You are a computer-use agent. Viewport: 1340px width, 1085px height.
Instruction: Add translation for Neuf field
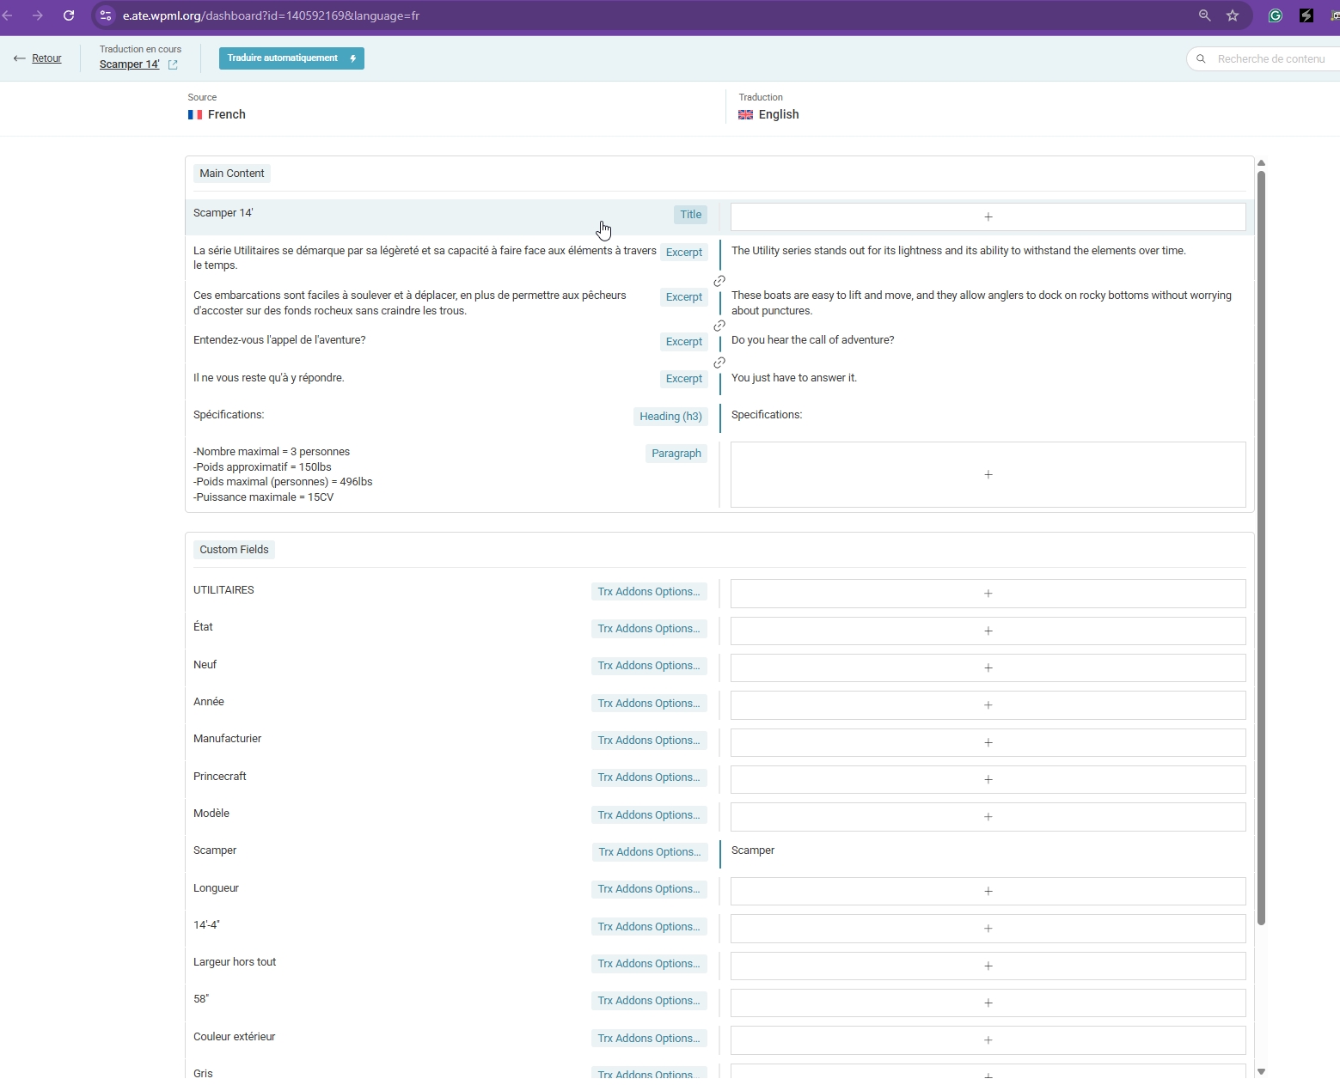click(988, 667)
